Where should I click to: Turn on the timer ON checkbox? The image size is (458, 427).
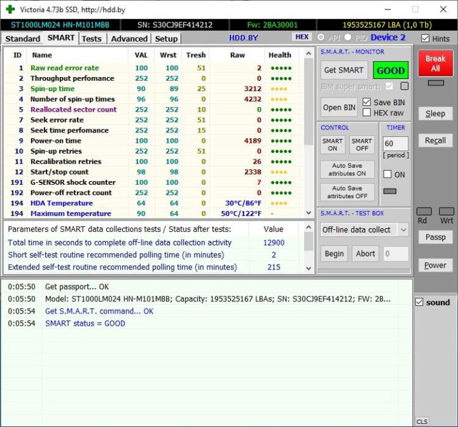(388, 174)
